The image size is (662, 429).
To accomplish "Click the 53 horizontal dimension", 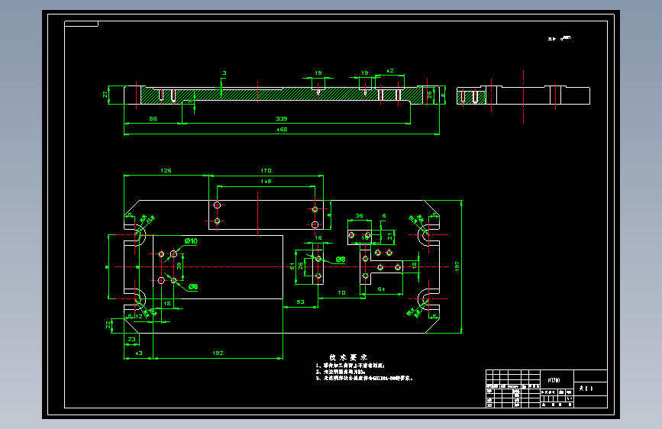I will (x=300, y=302).
